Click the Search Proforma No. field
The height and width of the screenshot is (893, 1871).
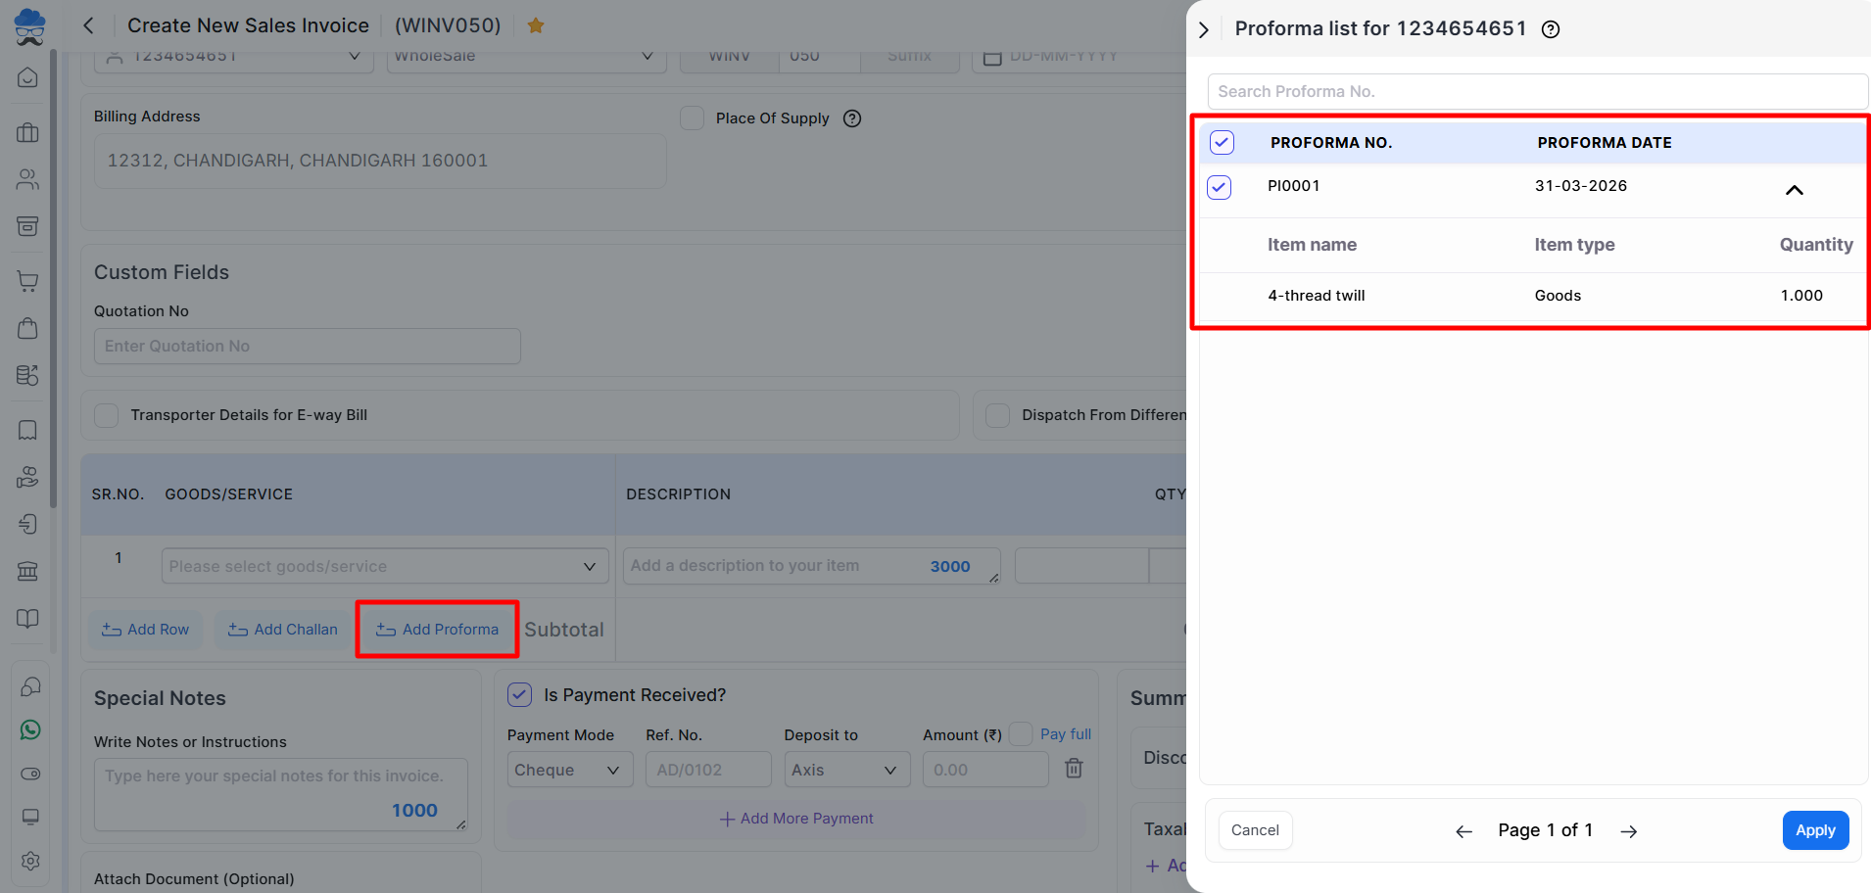[x=1536, y=92]
